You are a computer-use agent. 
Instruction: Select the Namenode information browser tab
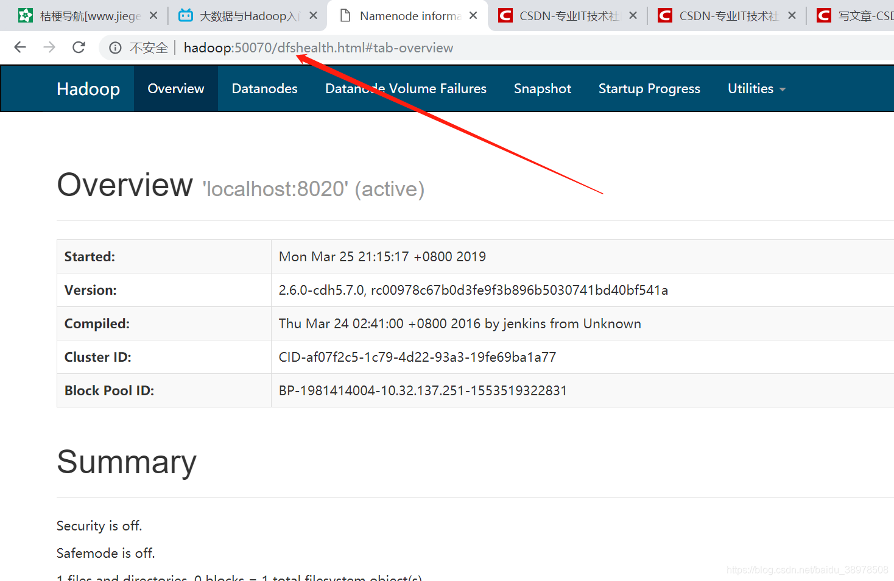coord(408,16)
